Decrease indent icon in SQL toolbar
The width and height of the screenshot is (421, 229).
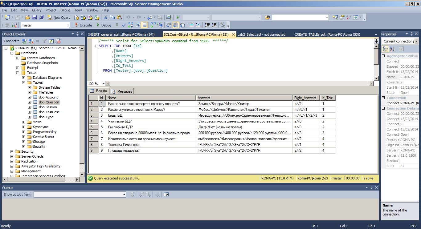coord(207,25)
